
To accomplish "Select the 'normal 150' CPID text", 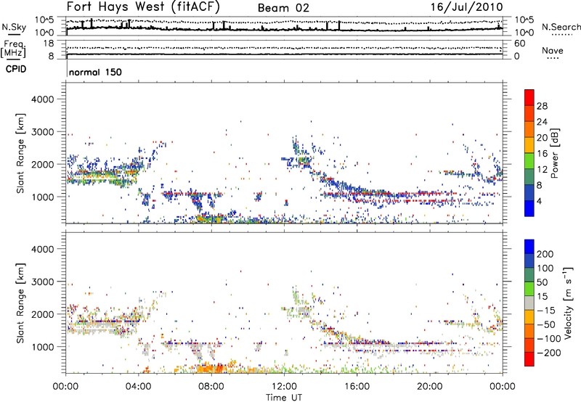I will coord(95,72).
